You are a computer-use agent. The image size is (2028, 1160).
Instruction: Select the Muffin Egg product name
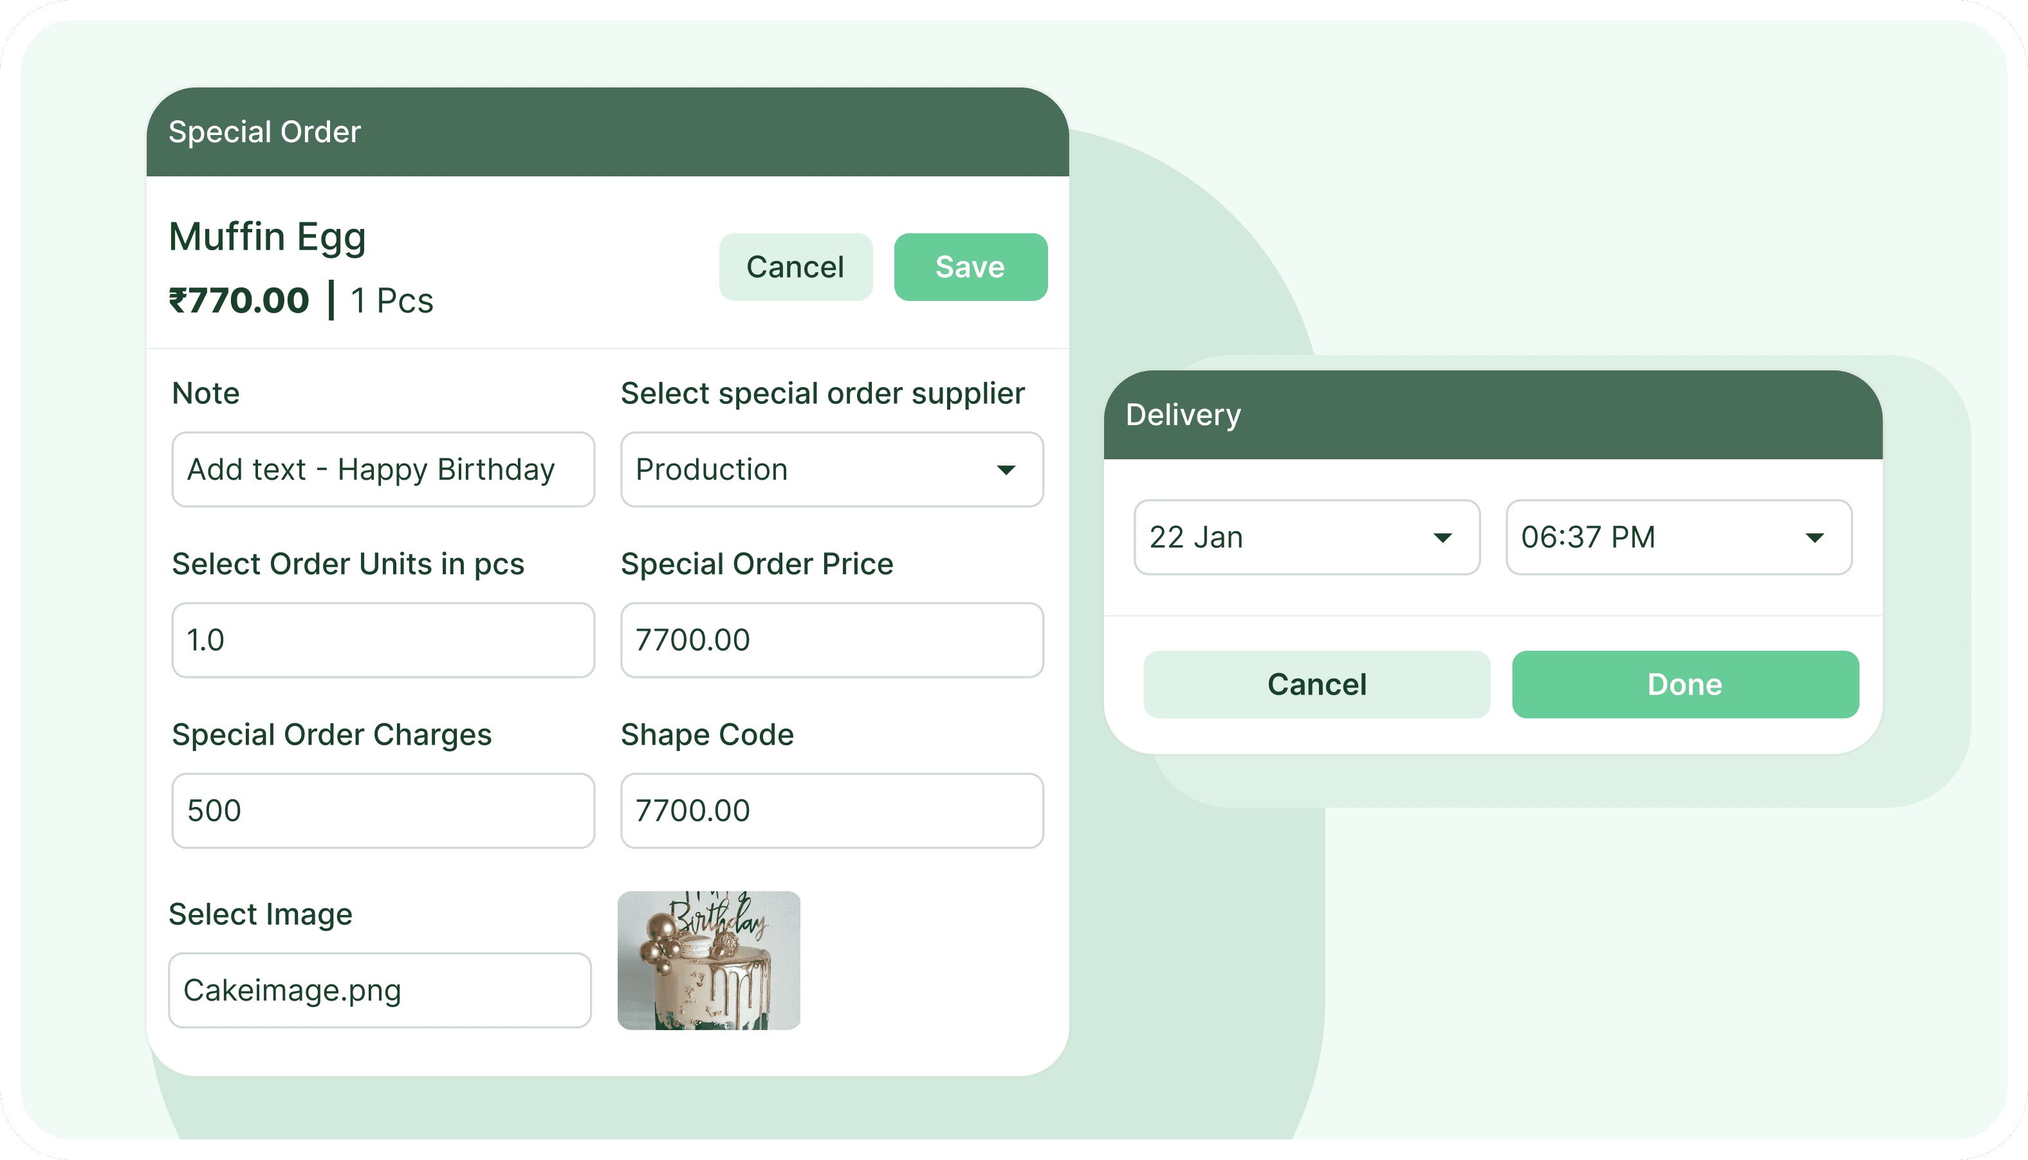(267, 235)
